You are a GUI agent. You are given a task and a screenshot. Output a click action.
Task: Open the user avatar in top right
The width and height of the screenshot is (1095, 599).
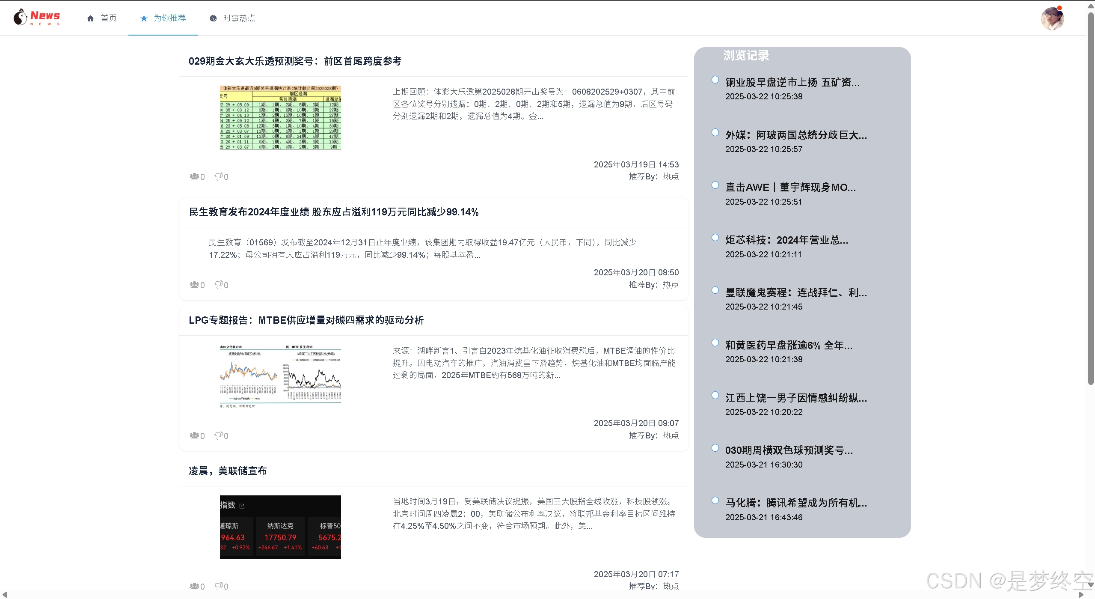coord(1052,19)
